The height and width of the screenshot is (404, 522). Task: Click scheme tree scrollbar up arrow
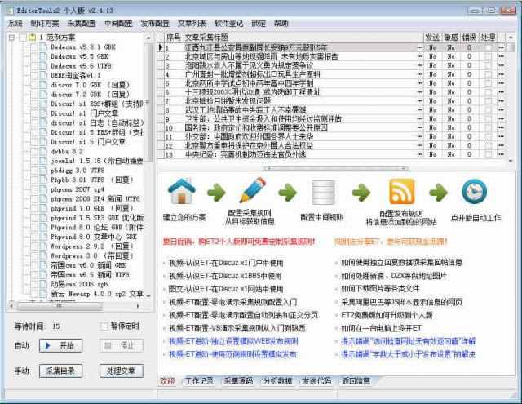(x=148, y=38)
